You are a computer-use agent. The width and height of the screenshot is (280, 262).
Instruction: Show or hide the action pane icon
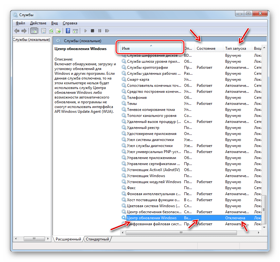[75, 31]
